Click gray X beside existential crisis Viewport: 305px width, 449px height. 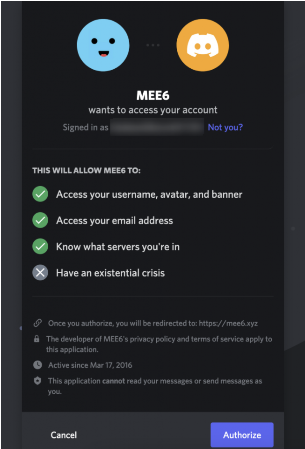pyautogui.click(x=40, y=273)
